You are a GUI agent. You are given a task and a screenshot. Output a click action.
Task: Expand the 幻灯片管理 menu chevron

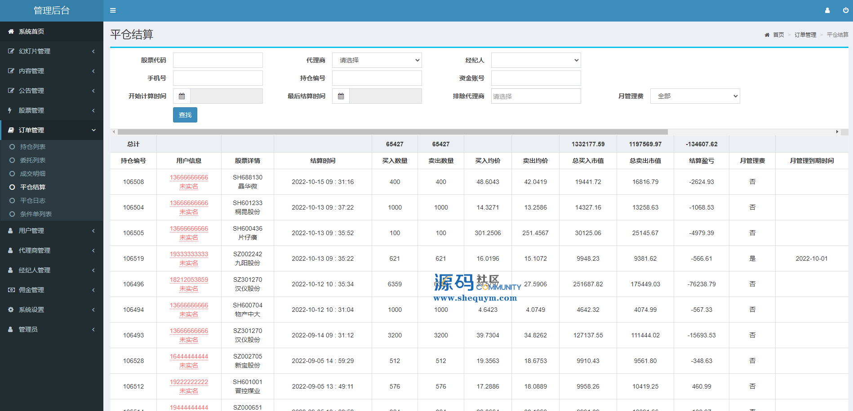[93, 51]
